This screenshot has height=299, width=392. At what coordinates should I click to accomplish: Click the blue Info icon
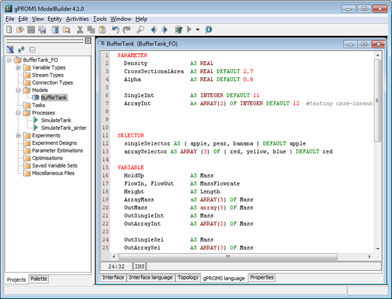point(209,29)
